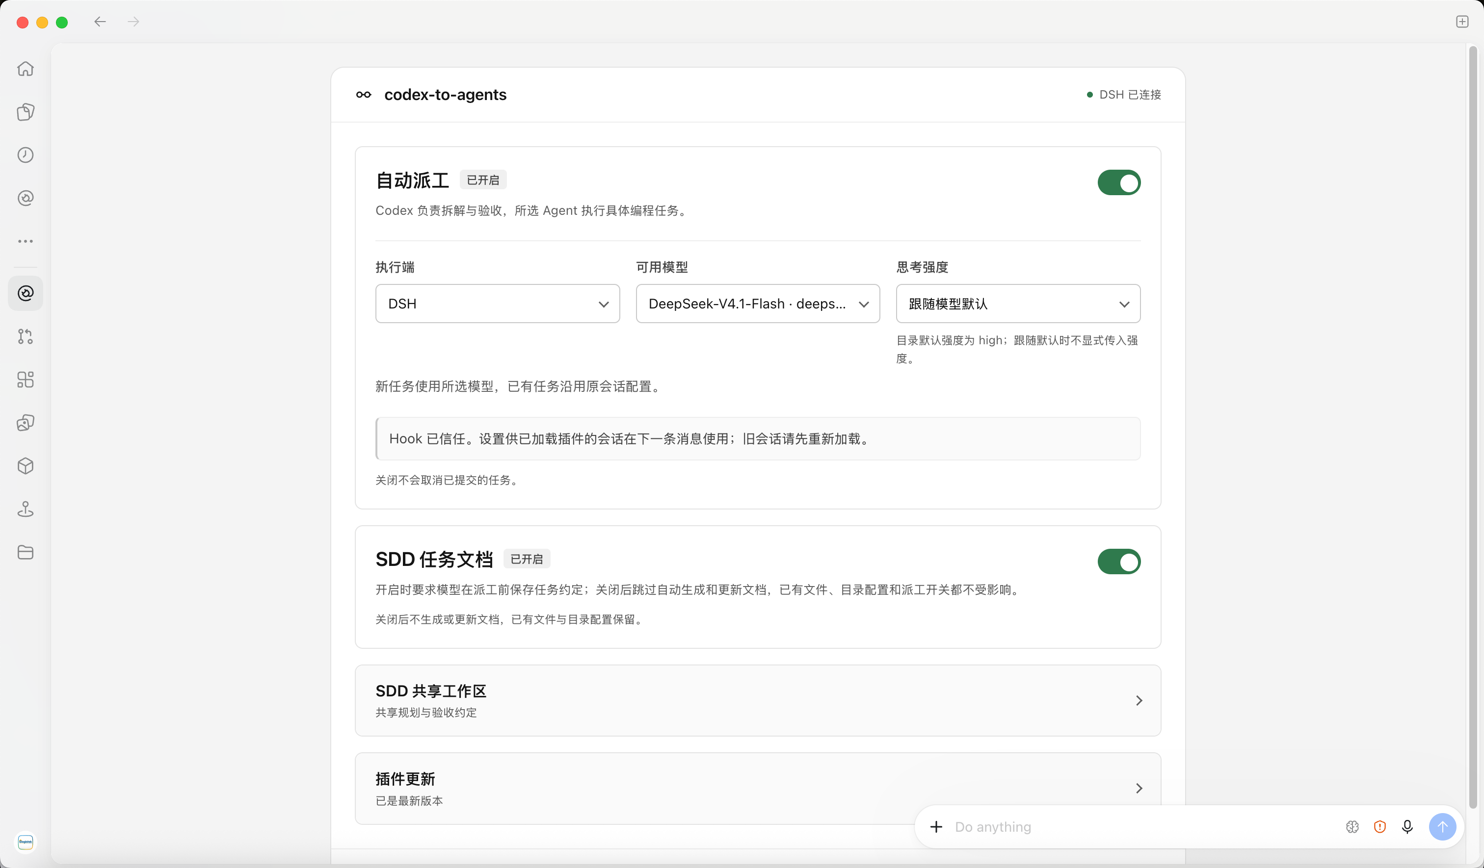Open the clock history icon in the sidebar

point(26,155)
